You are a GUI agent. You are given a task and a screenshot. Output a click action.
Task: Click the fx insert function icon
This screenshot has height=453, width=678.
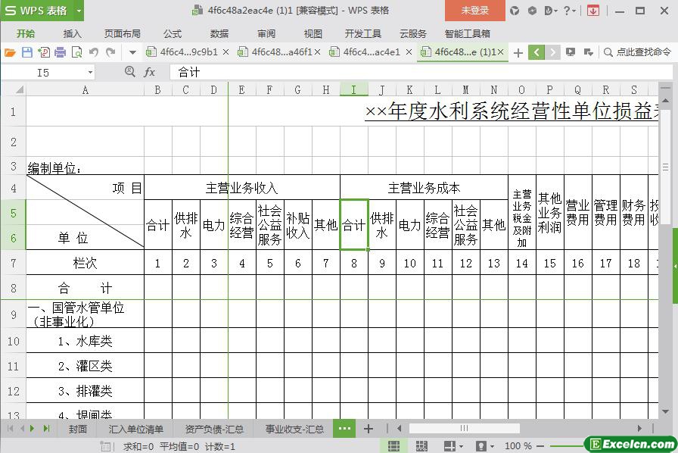pyautogui.click(x=150, y=72)
